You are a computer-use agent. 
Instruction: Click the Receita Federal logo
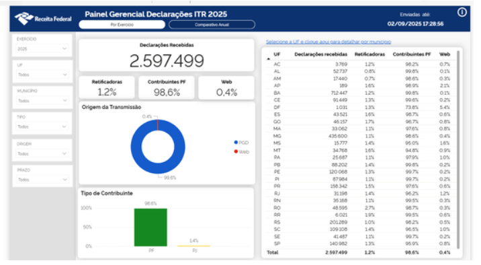click(43, 19)
